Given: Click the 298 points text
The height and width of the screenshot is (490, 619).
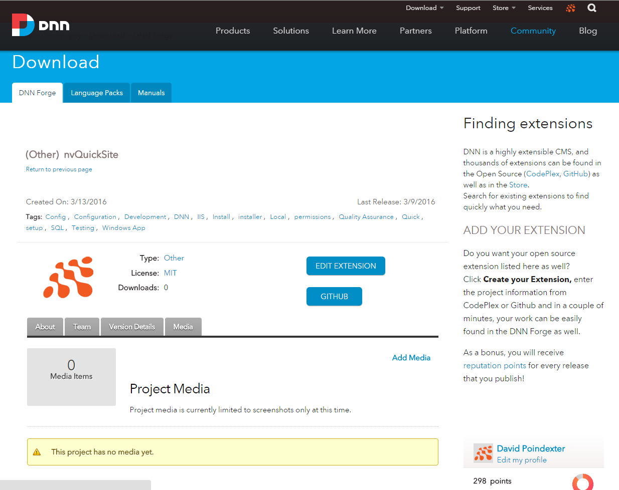Looking at the screenshot, I should 492,481.
